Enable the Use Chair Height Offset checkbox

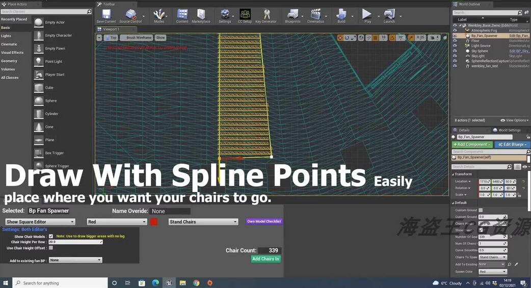(x=51, y=248)
